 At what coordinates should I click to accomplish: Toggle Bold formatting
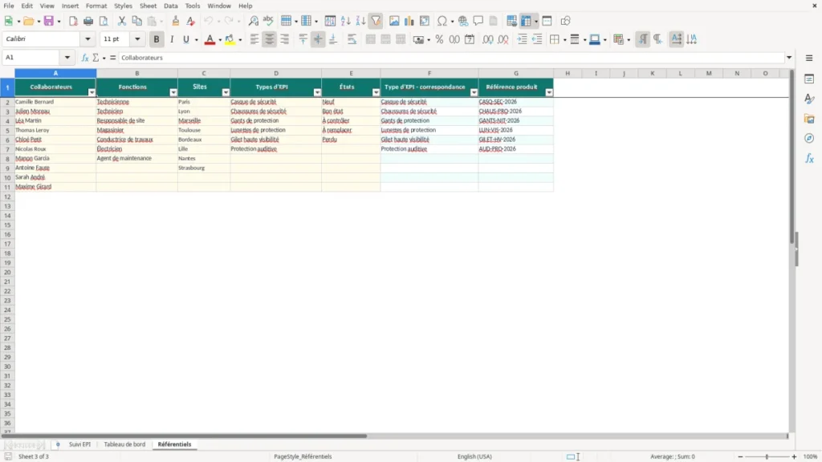157,39
